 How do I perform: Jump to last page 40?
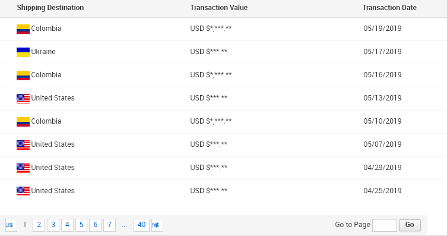click(x=142, y=225)
